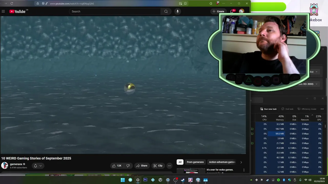Click the video title '10 WEIRD Gaming Stories'
Screen dimensions: 328x184
pos(36,158)
